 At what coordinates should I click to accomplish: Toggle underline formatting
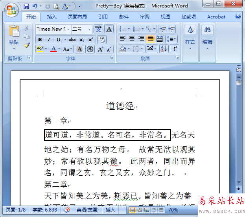tap(58, 40)
